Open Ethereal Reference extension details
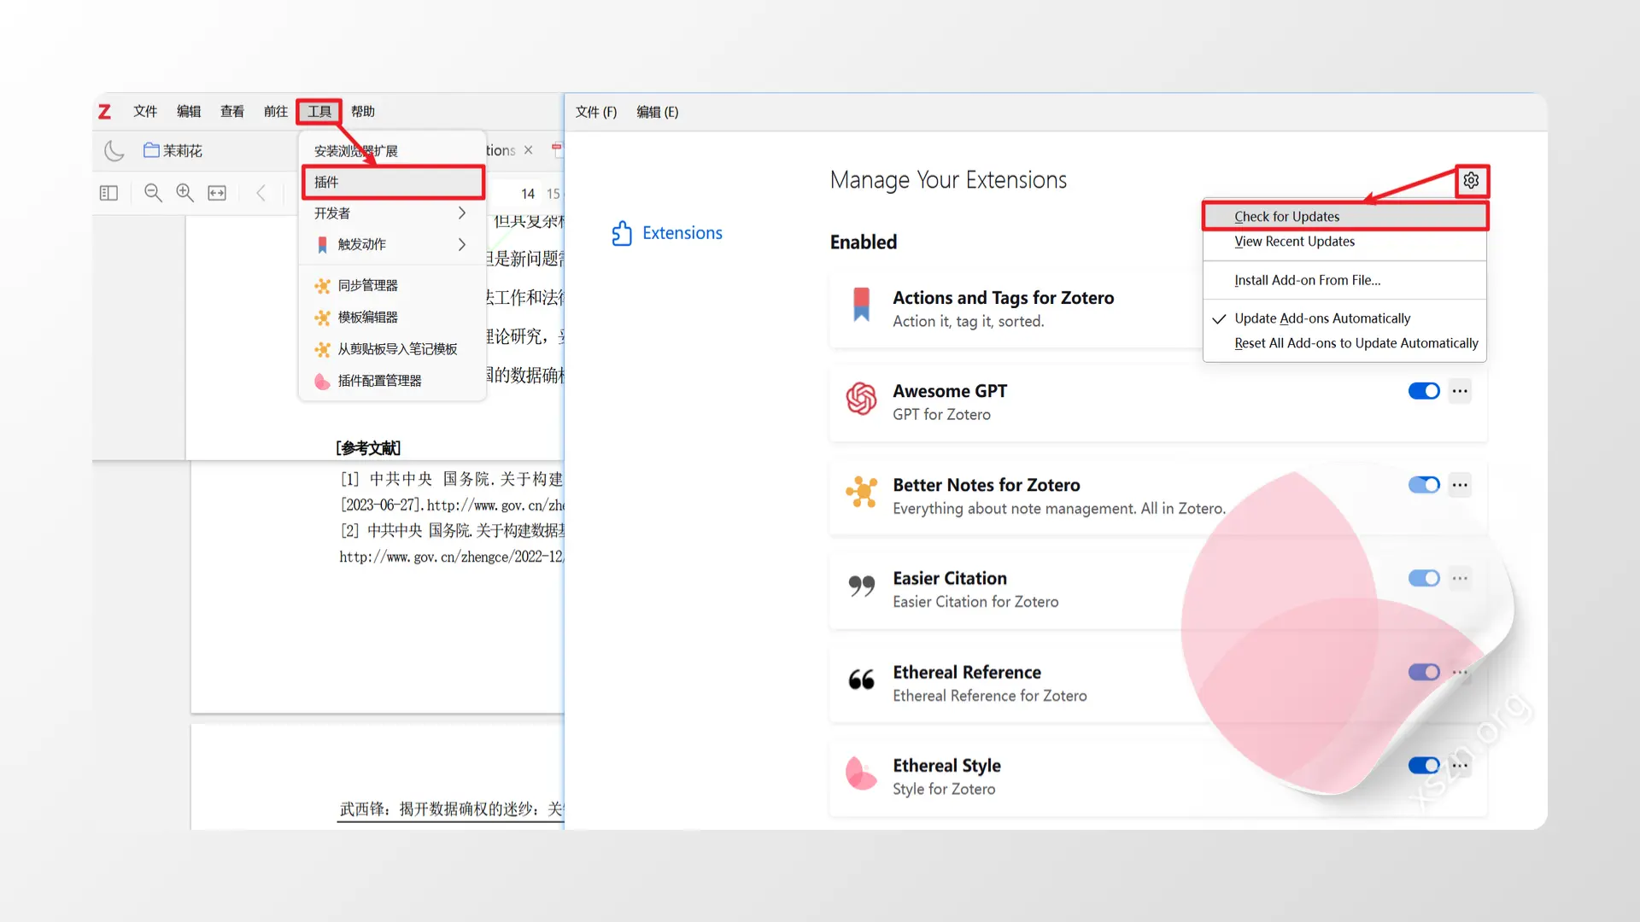 click(x=1157, y=683)
